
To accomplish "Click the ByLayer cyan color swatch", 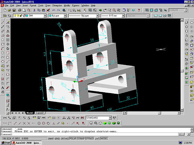I will pos(50,16).
